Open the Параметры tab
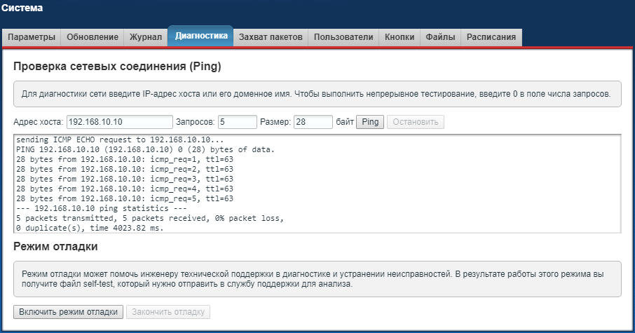635x333 pixels. tap(32, 37)
